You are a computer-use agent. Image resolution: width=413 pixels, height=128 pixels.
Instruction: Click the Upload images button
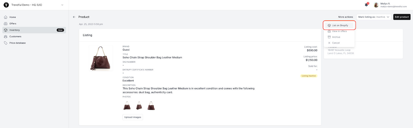(x=133, y=117)
